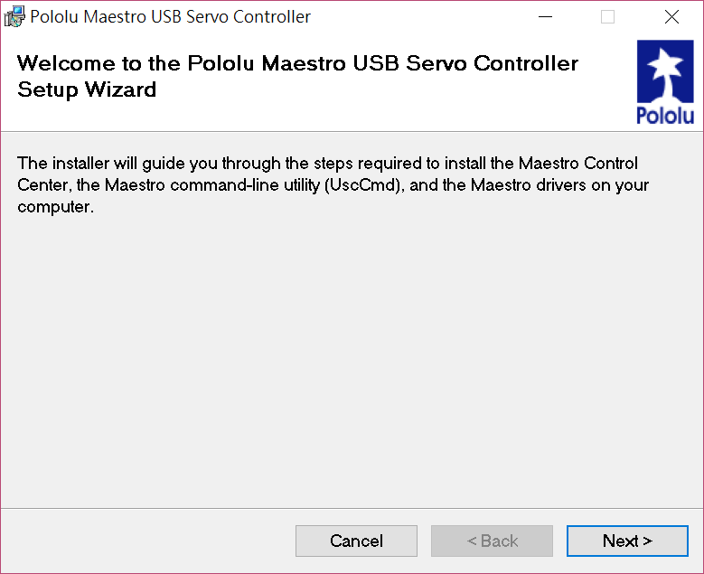Viewport: 704px width, 574px height.
Task: Click the footer area left of the Cancel button
Action: (x=148, y=541)
